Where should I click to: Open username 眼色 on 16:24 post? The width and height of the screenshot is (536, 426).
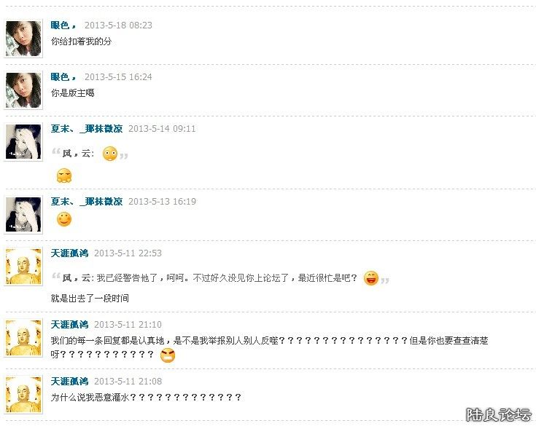tap(63, 76)
